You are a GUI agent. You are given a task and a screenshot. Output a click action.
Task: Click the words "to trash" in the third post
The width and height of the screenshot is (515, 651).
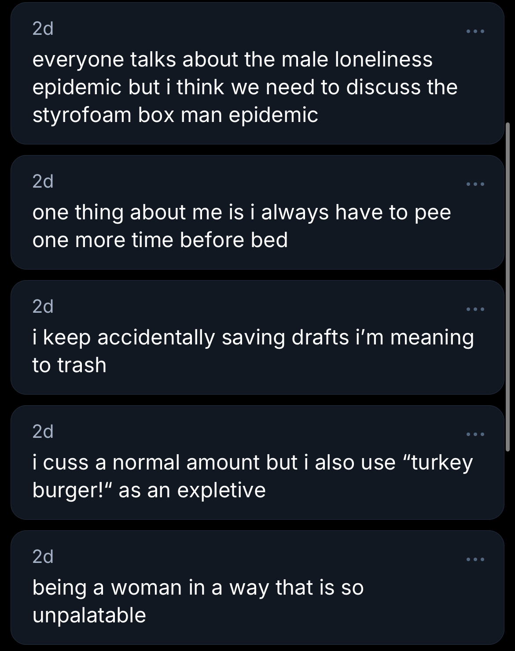pyautogui.click(x=69, y=365)
